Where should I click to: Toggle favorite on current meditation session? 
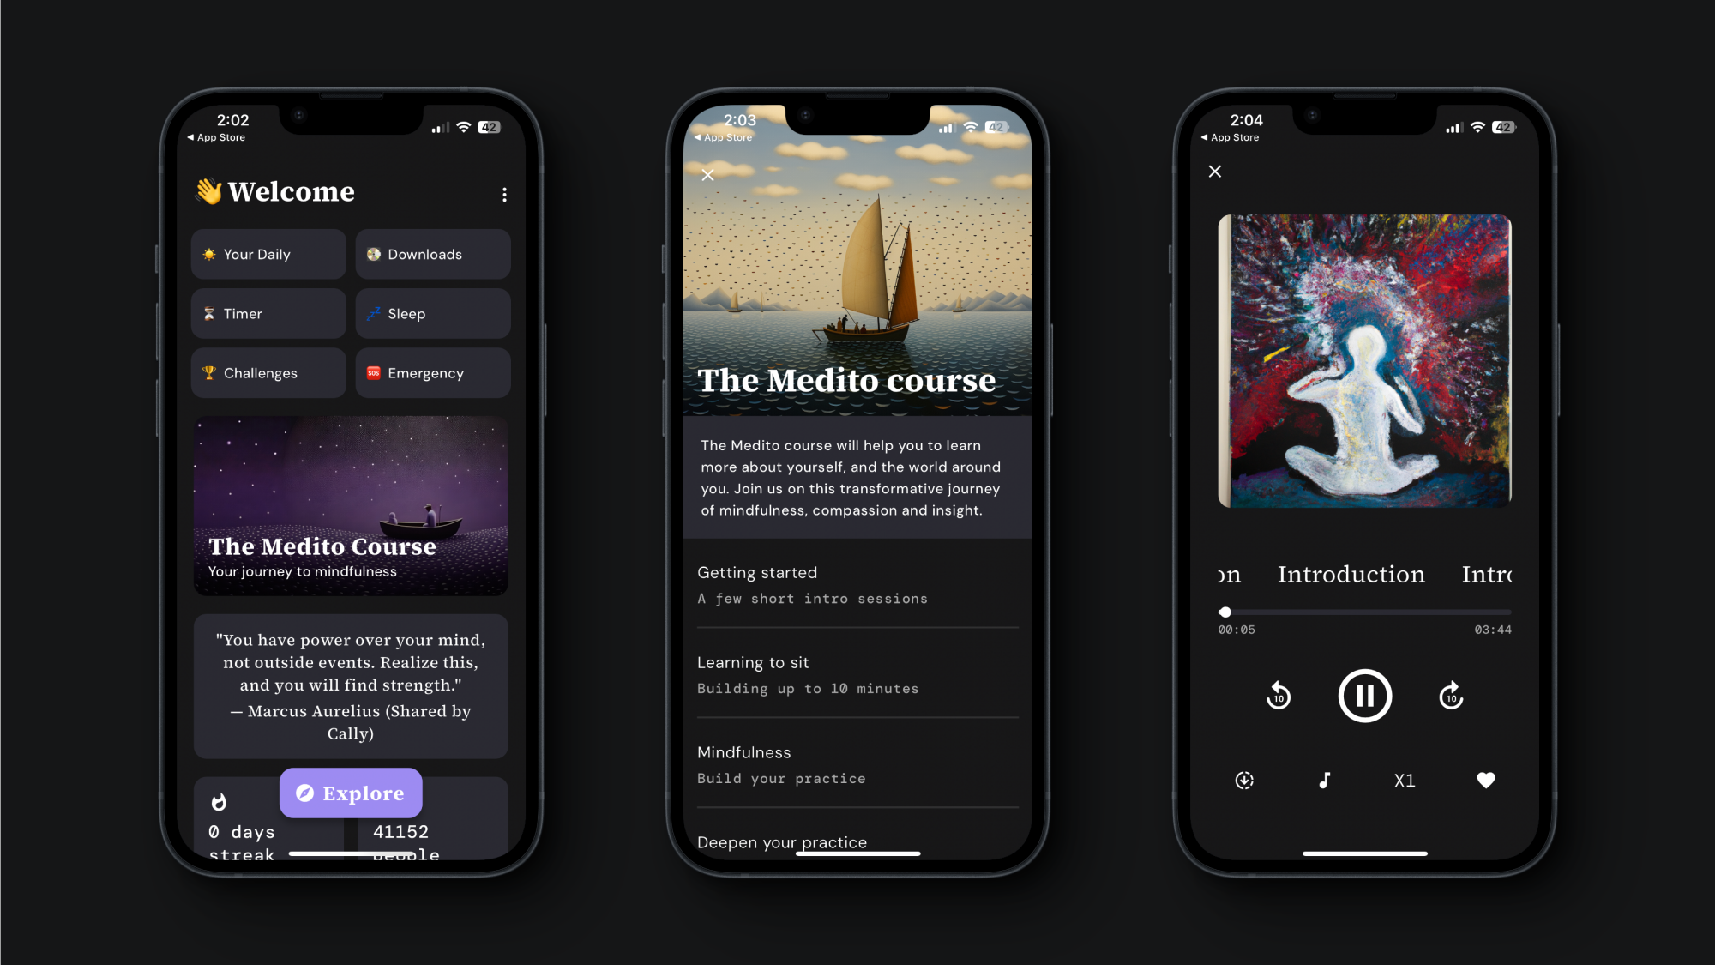(x=1487, y=779)
